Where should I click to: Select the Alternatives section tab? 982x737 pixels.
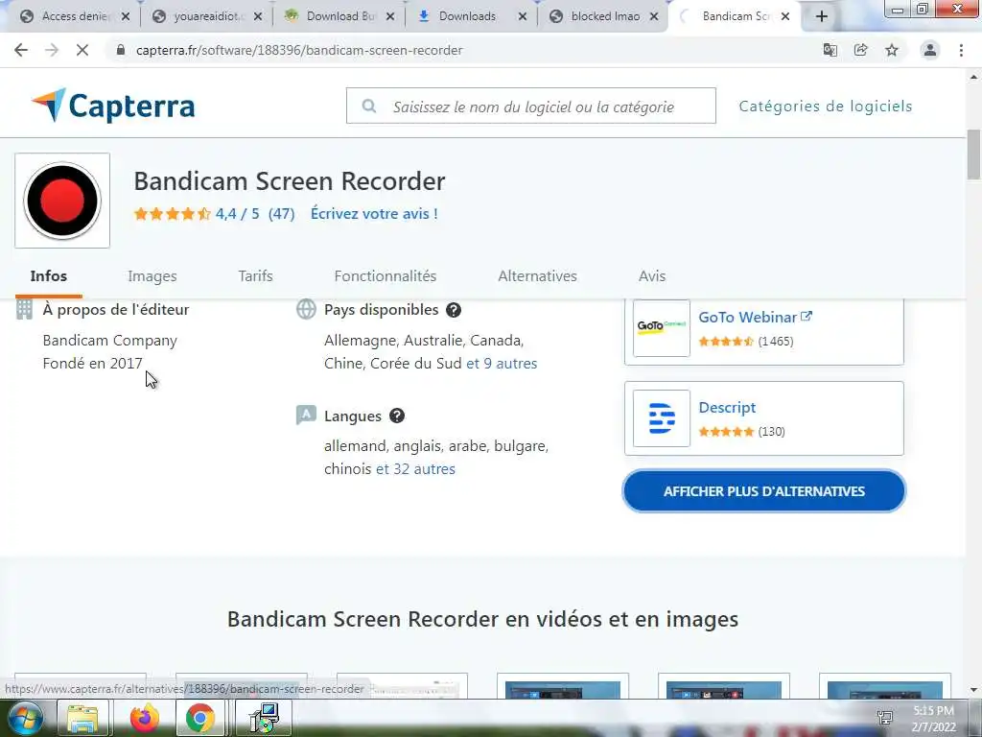(537, 276)
